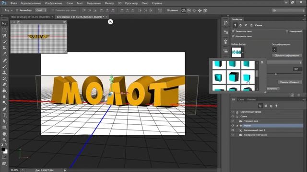
Task: Select the Eraser tool
Action: 4,85
